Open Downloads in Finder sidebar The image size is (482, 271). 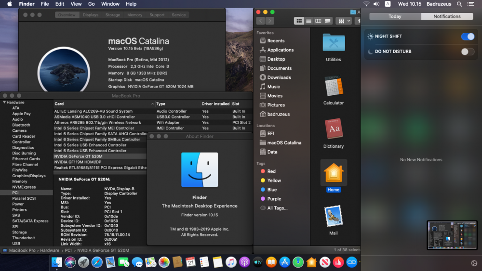coord(279,77)
